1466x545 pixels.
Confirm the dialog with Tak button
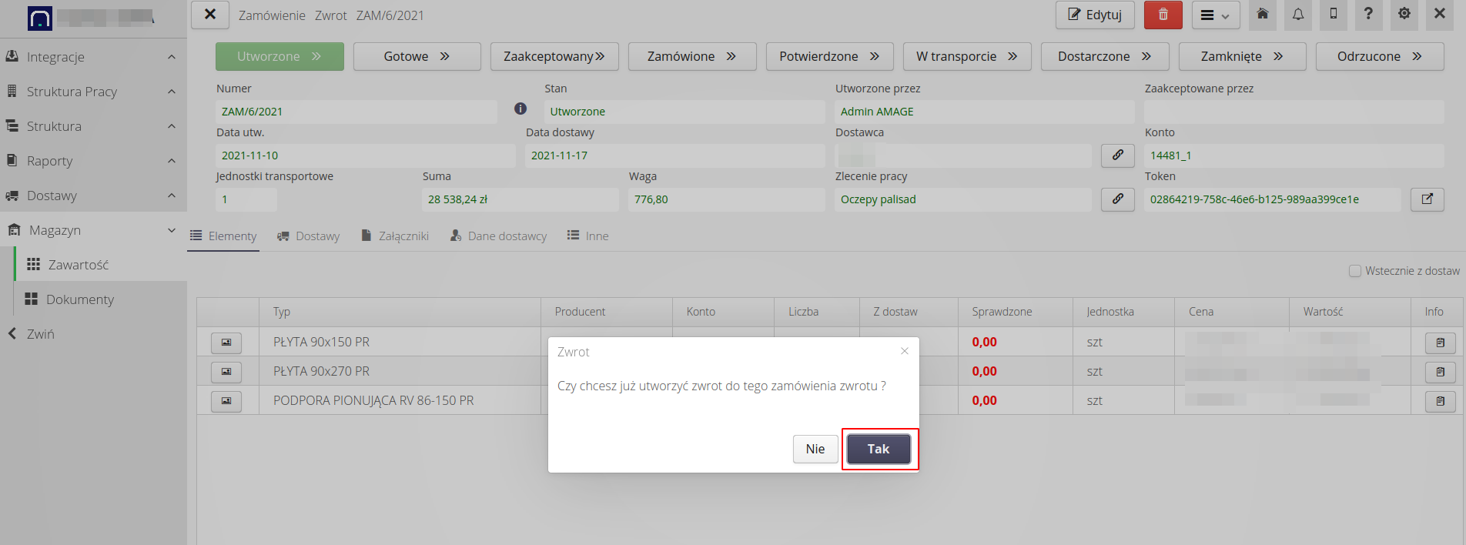pos(879,450)
